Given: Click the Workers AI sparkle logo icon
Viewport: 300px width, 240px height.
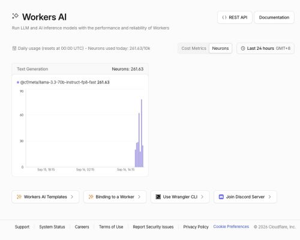Looking at the screenshot, I should tap(15, 16).
